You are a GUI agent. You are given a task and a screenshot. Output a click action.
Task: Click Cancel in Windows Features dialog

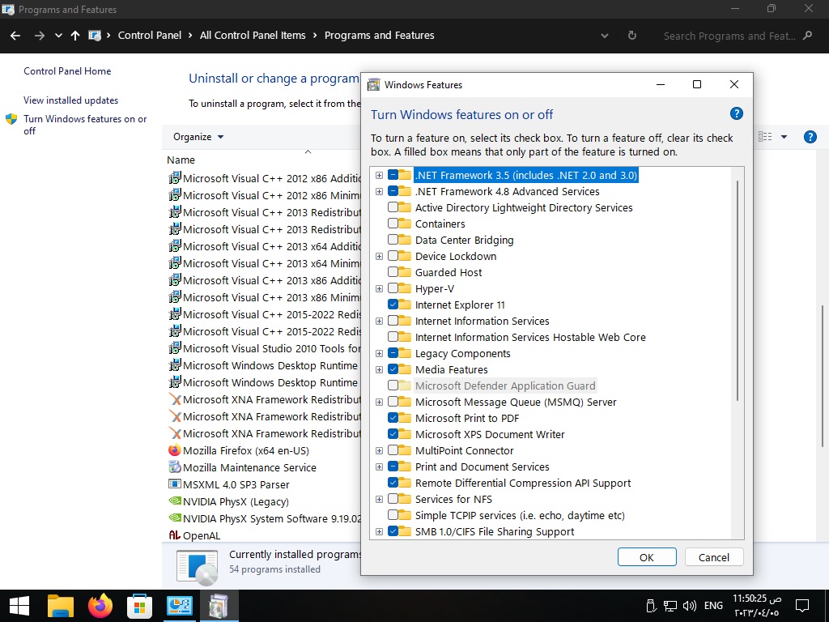tap(714, 557)
